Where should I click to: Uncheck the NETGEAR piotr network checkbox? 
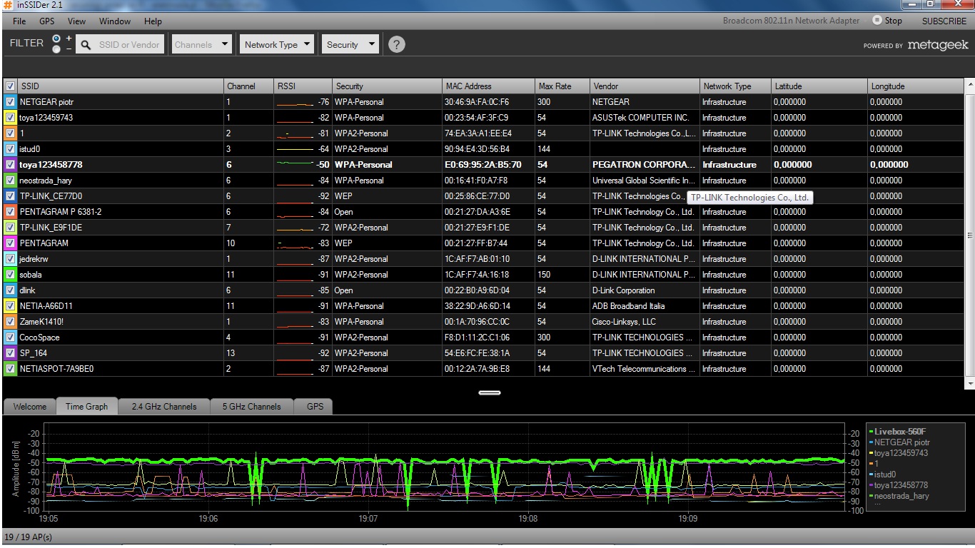(x=11, y=102)
